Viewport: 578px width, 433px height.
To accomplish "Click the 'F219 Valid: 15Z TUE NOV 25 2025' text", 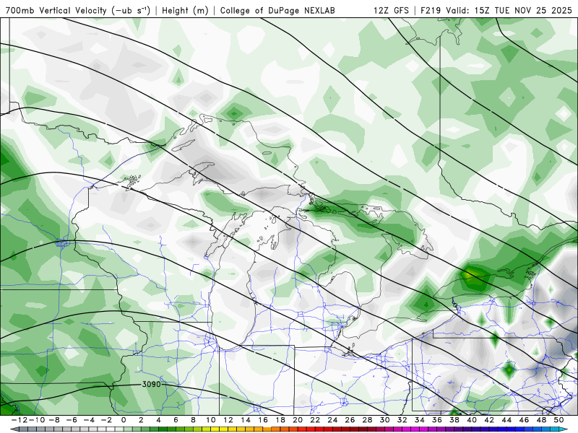I will (x=496, y=10).
